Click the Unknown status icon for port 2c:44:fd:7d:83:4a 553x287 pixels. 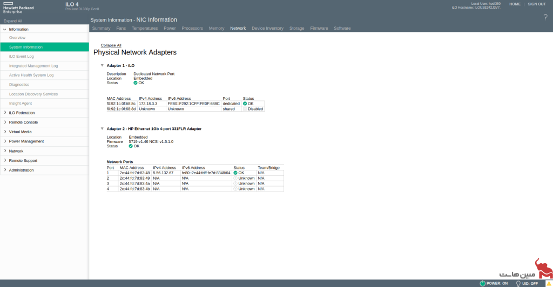pos(235,183)
